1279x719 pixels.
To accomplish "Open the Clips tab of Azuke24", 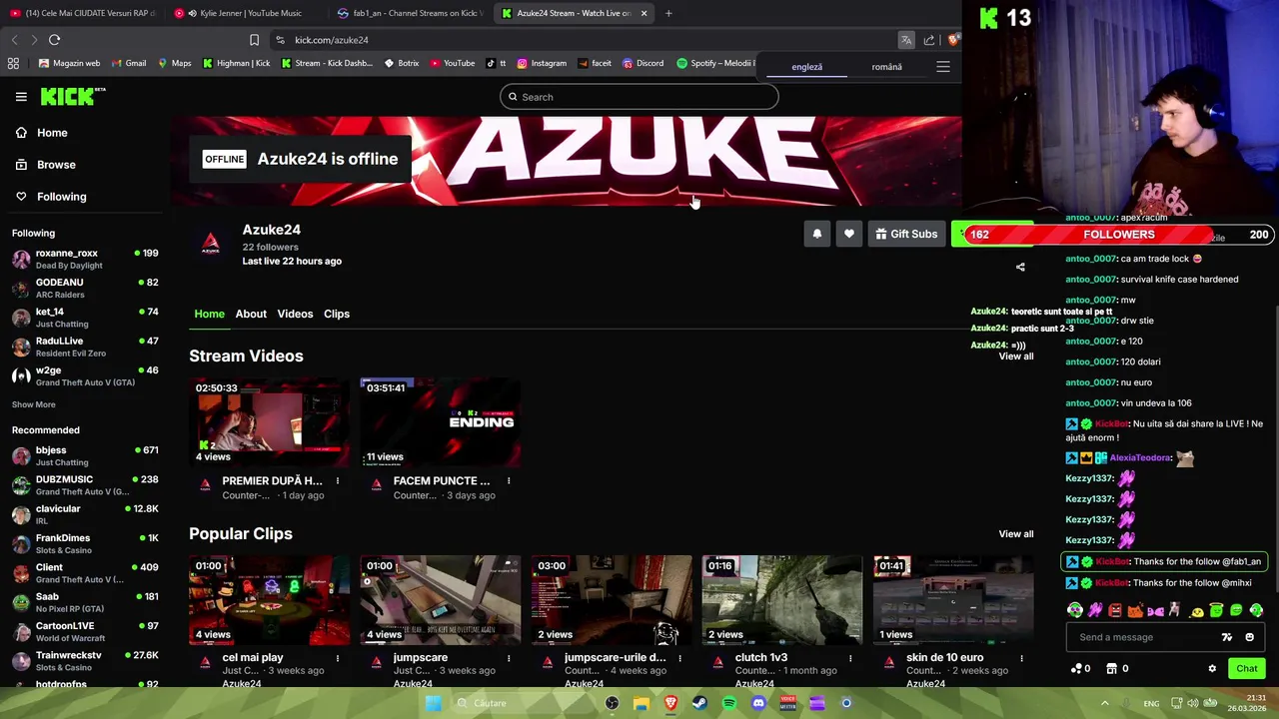I will [x=337, y=314].
